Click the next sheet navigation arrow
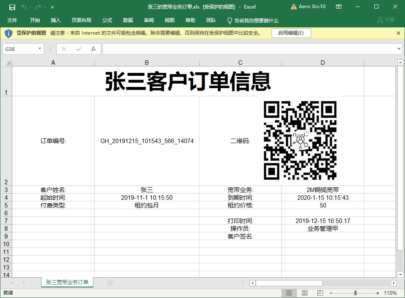The height and width of the screenshot is (298, 405). (x=24, y=283)
